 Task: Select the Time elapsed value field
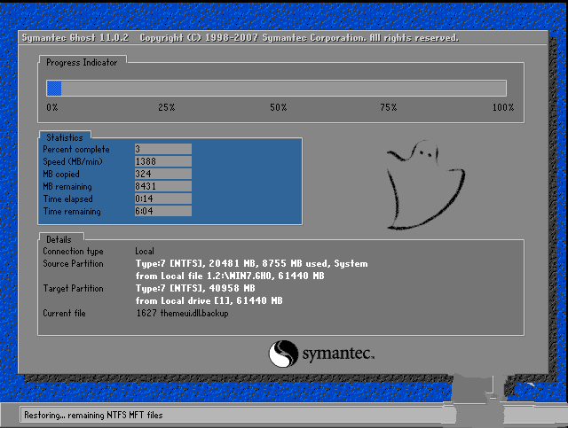click(162, 198)
